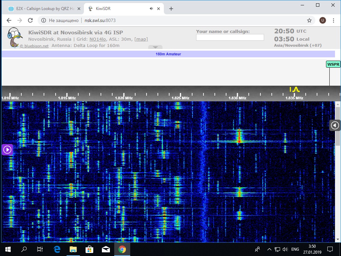The width and height of the screenshot is (341, 256).
Task: Switch to the E2X Callsign Lookup tab
Action: click(42, 9)
